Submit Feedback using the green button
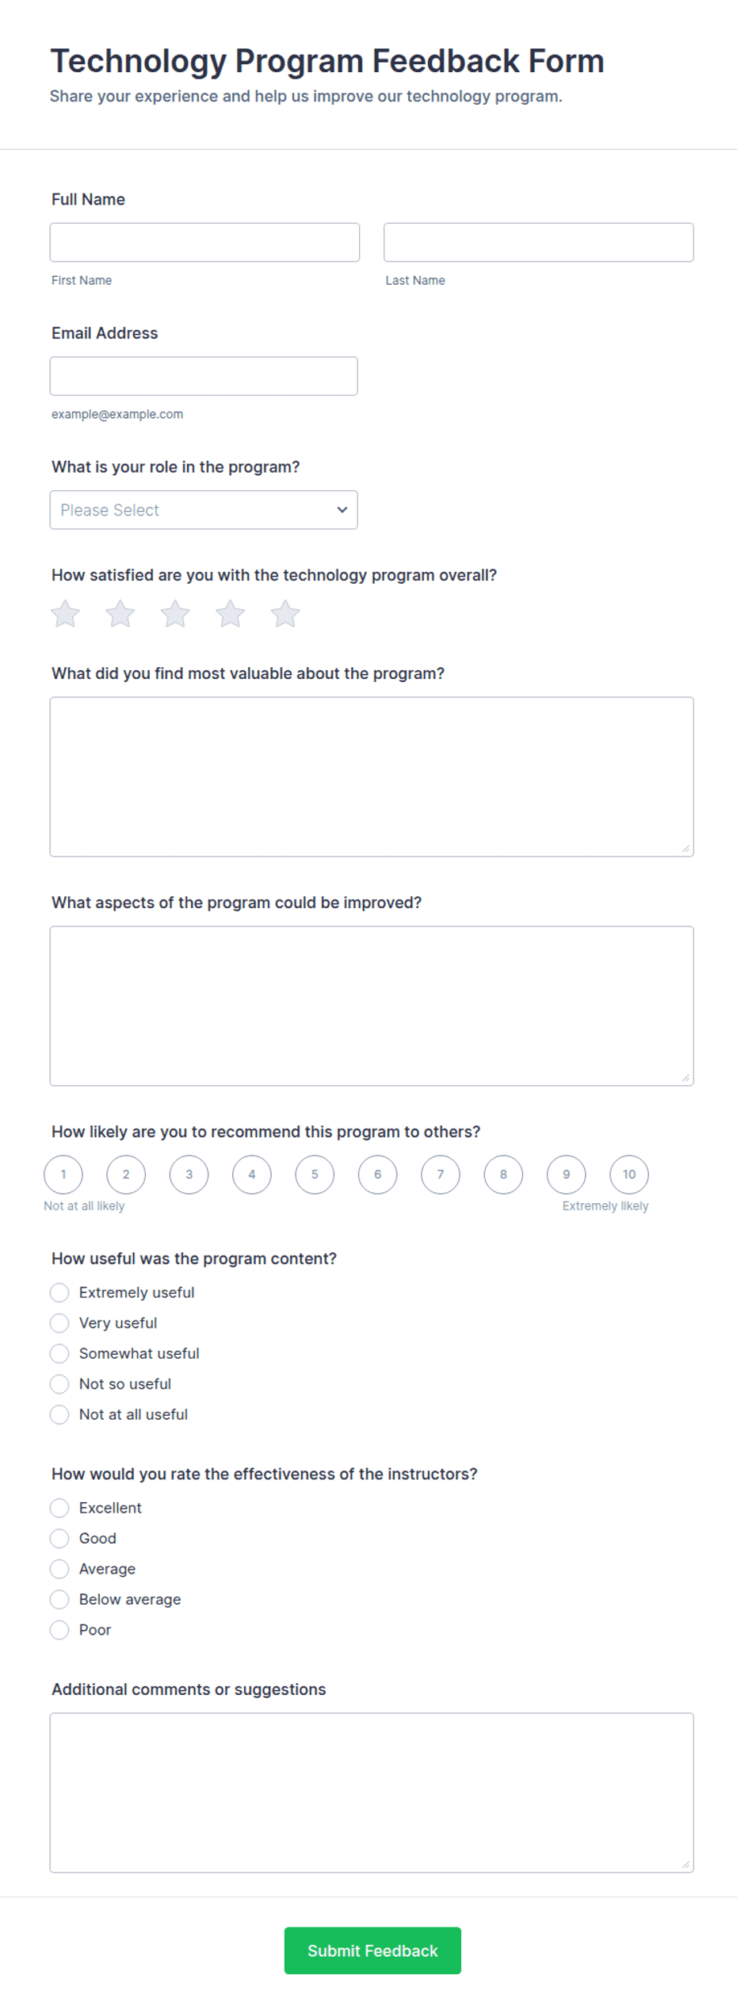 372,1950
